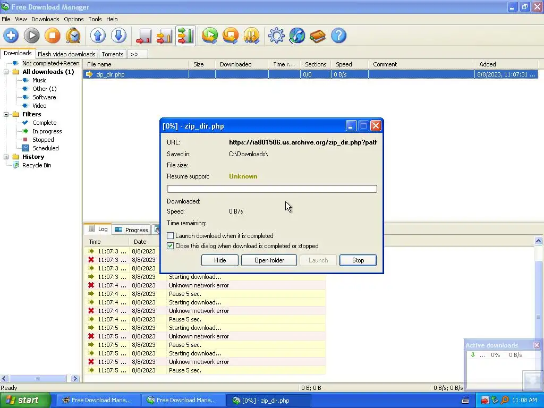Sort by File name column header

(135, 64)
